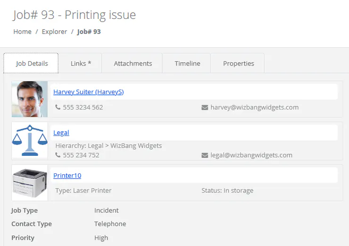Image resolution: width=349 pixels, height=246 pixels.
Task: Click the Legal scales of justice icon
Action: [30, 141]
